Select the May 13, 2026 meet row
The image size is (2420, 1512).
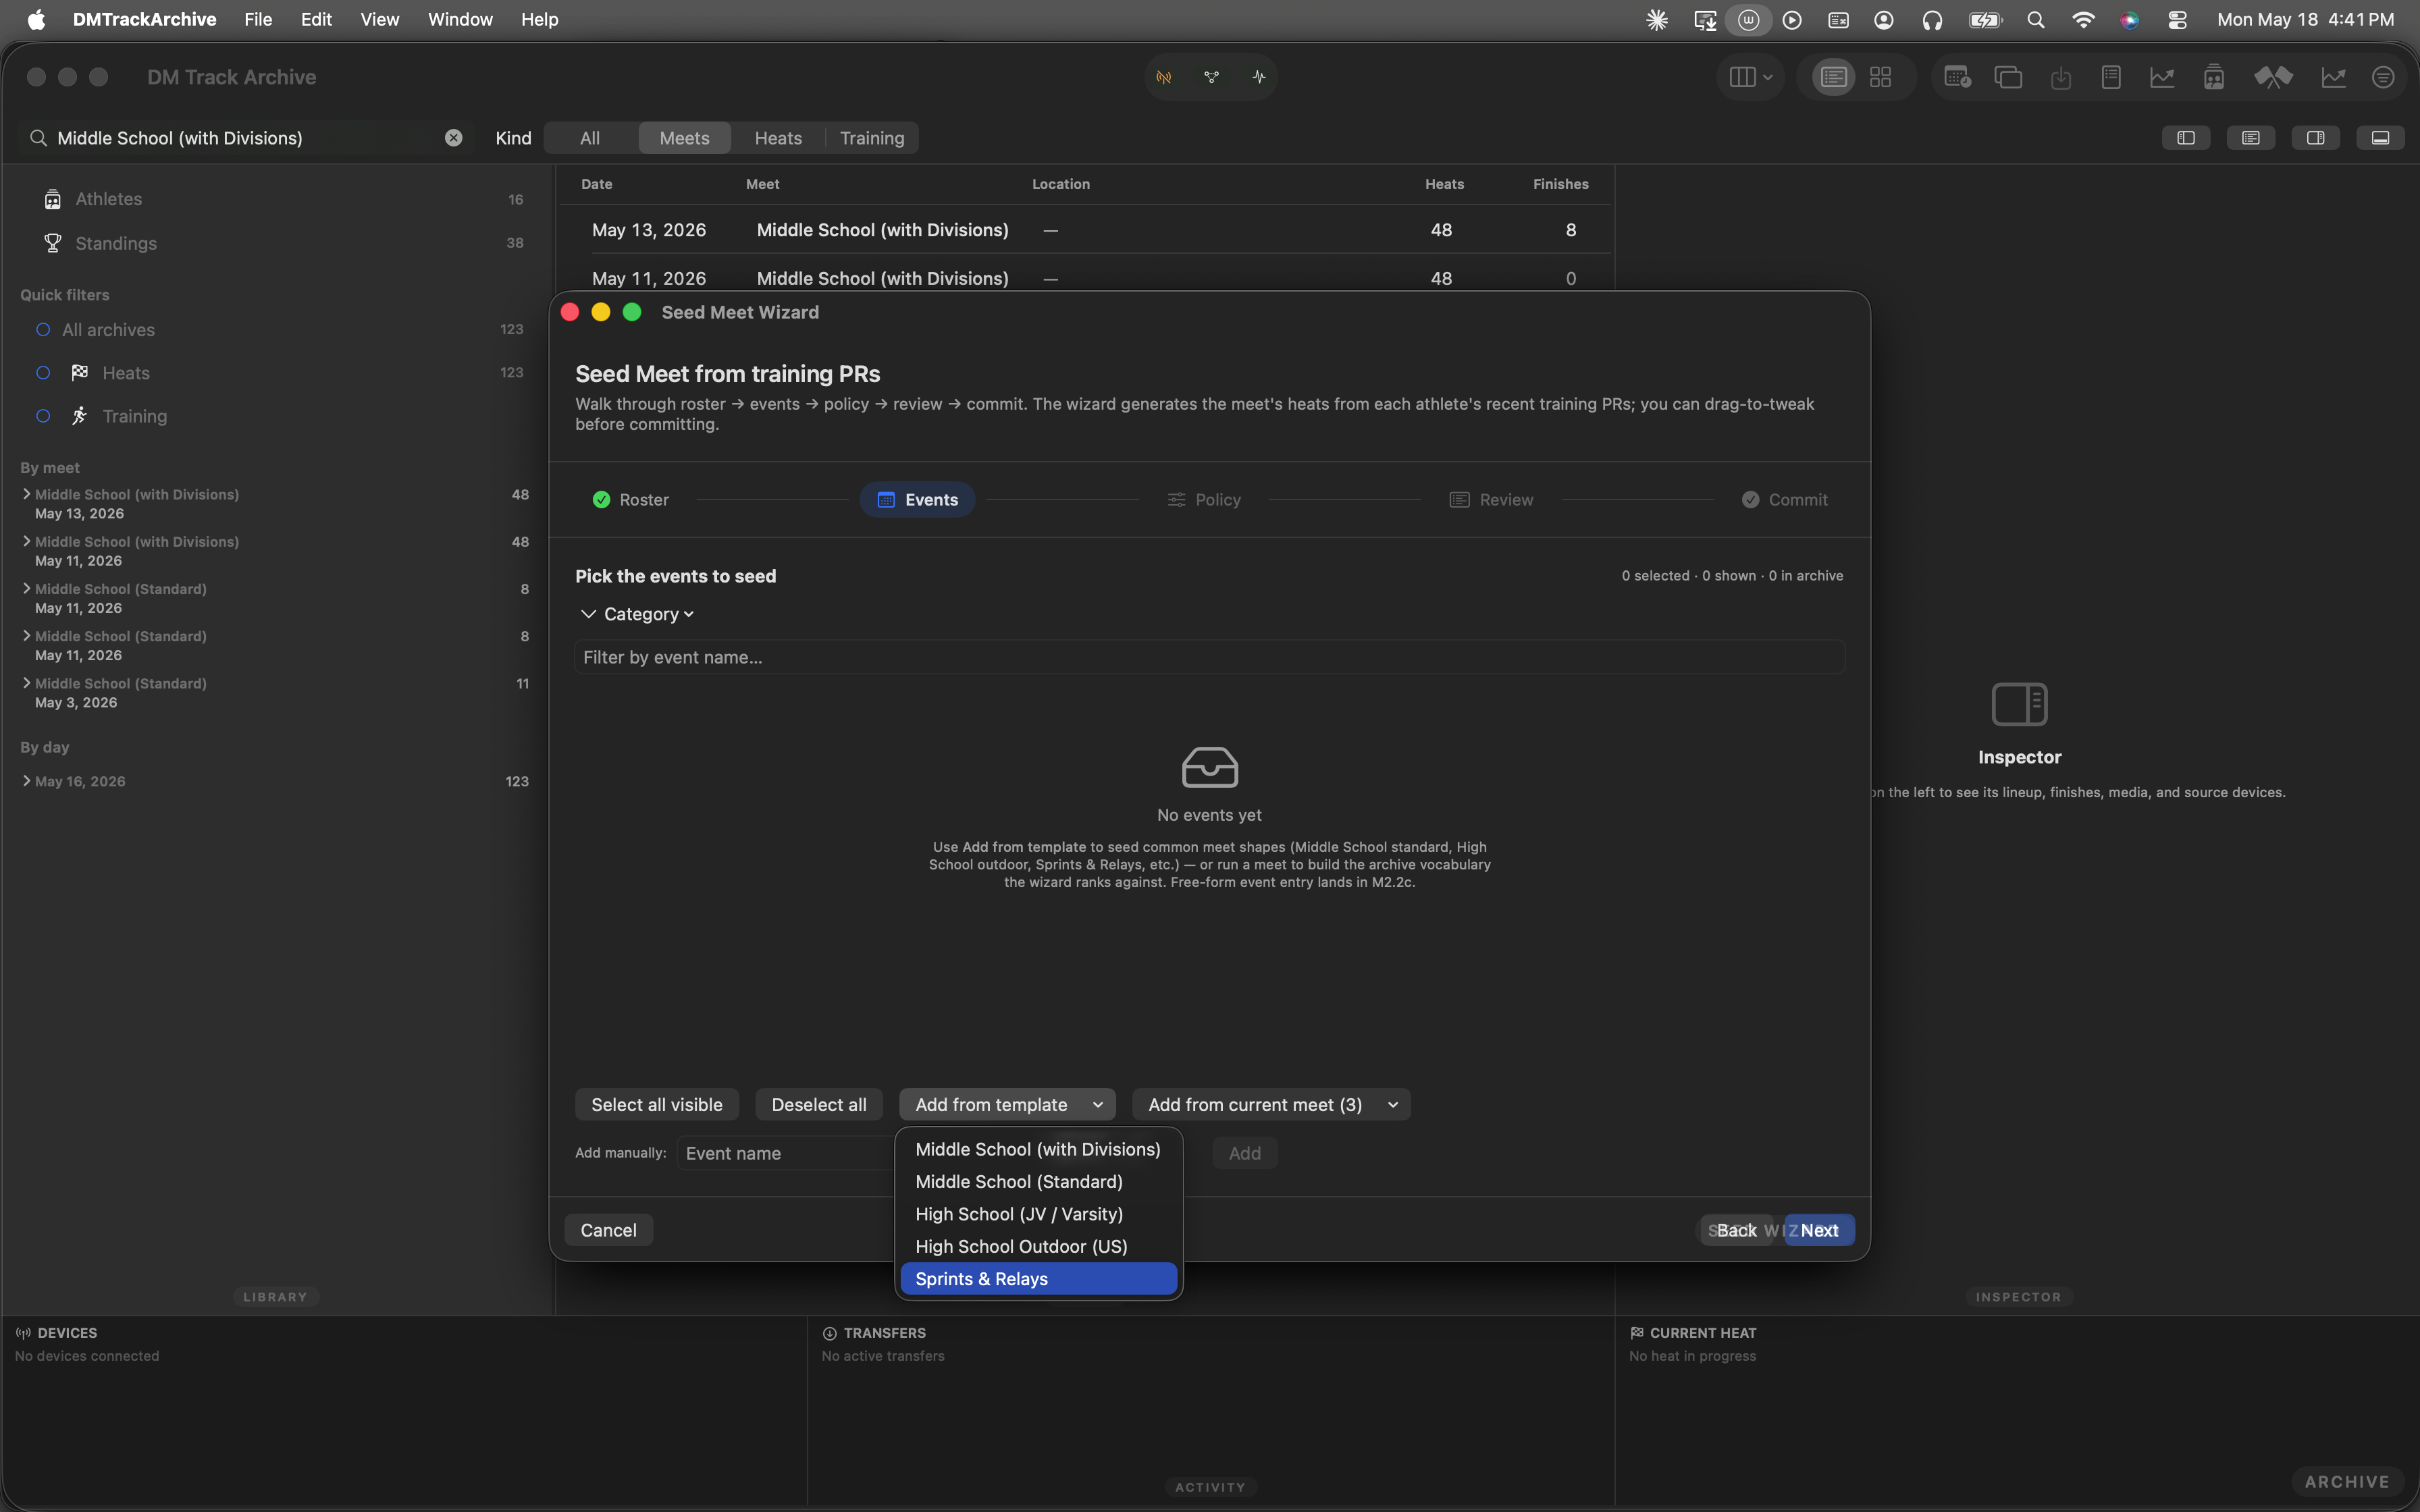click(1085, 230)
